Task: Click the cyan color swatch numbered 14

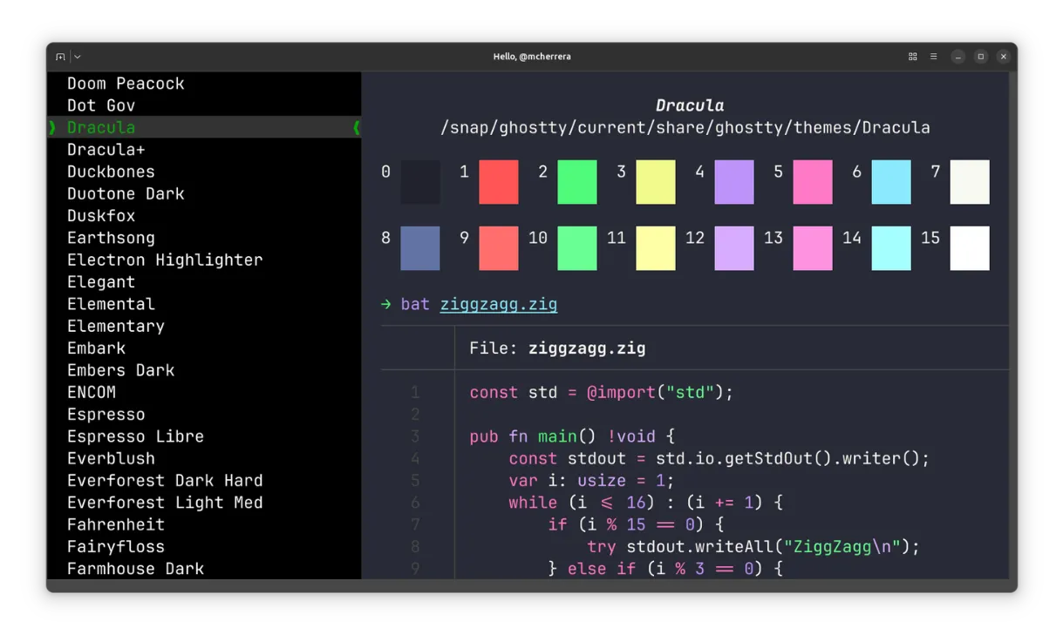Action: (x=890, y=248)
